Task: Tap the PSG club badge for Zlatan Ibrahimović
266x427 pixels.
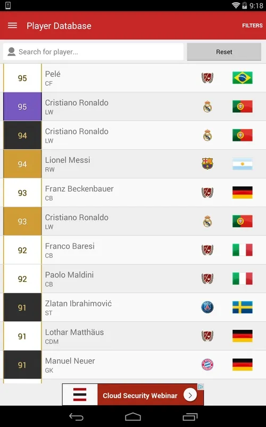Action: [207, 307]
